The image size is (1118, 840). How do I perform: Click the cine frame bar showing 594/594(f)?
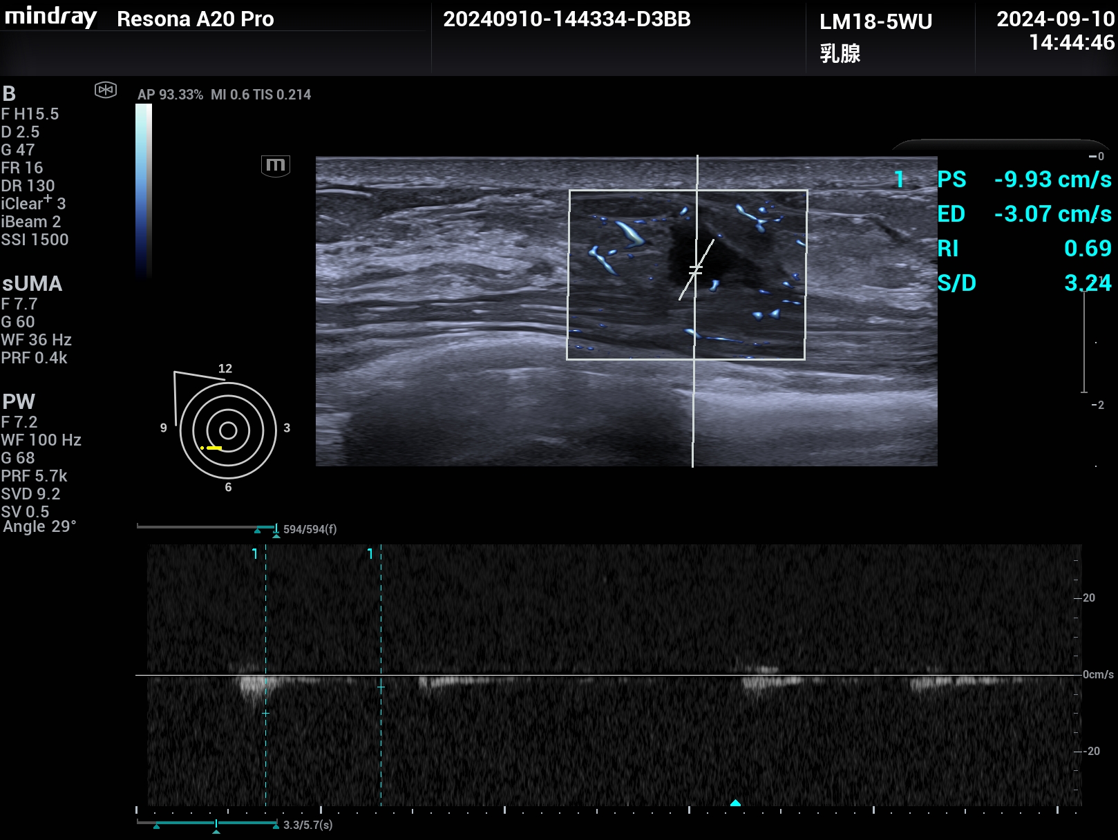tap(207, 528)
